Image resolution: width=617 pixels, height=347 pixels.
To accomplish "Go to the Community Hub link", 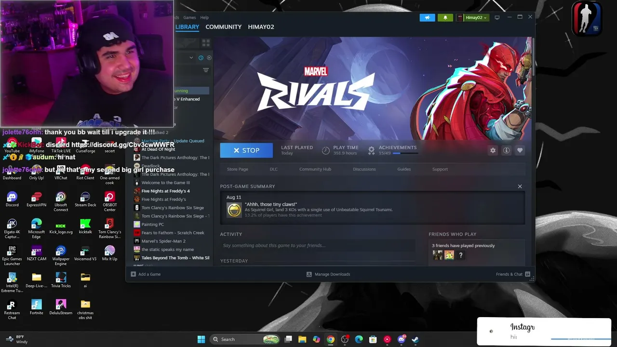I will pyautogui.click(x=315, y=169).
